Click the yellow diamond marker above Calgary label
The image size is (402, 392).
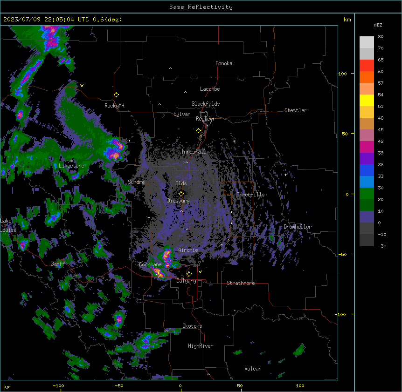(189, 274)
